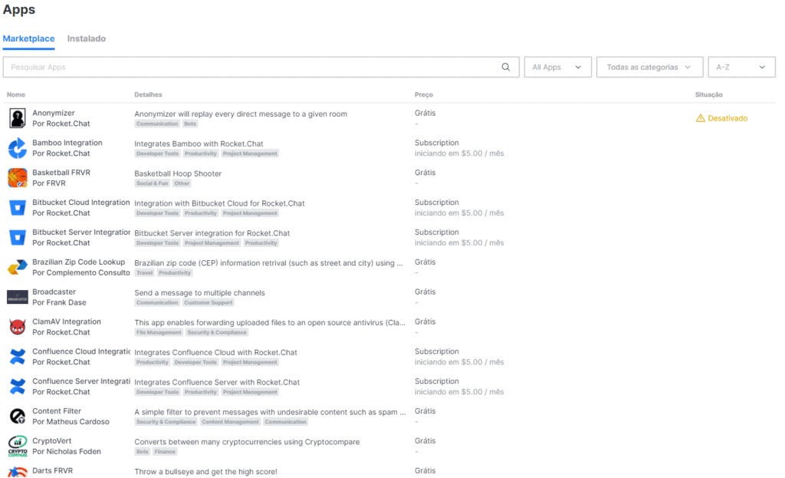Click the search magnifier icon
The height and width of the screenshot is (478, 785).
506,68
